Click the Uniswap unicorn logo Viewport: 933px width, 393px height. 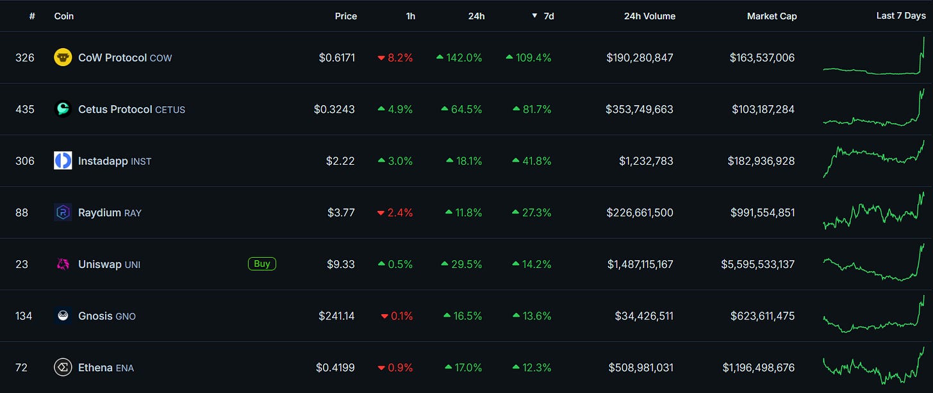coord(63,264)
